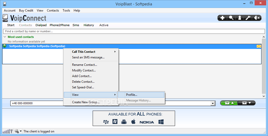
Task: Select Add Contact from context menu
Action: pyautogui.click(x=91, y=76)
